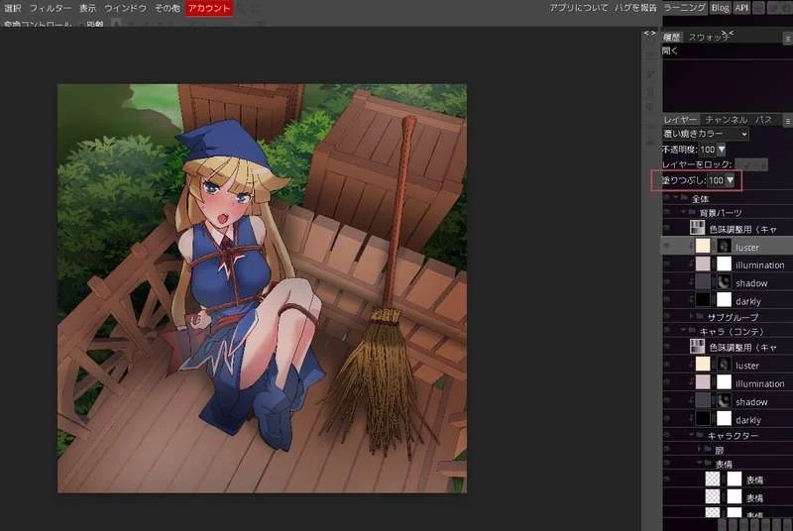Open the Blog link
Screen dimensions: 793x531
[x=720, y=8]
